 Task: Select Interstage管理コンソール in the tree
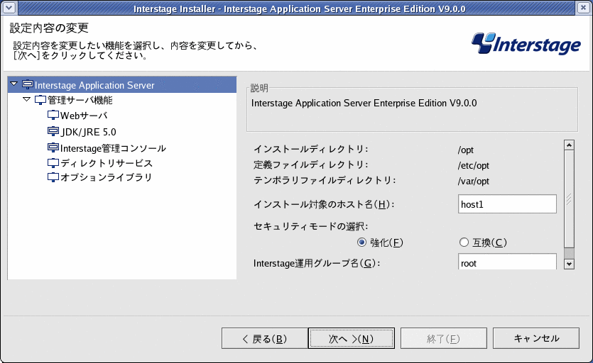pyautogui.click(x=113, y=148)
